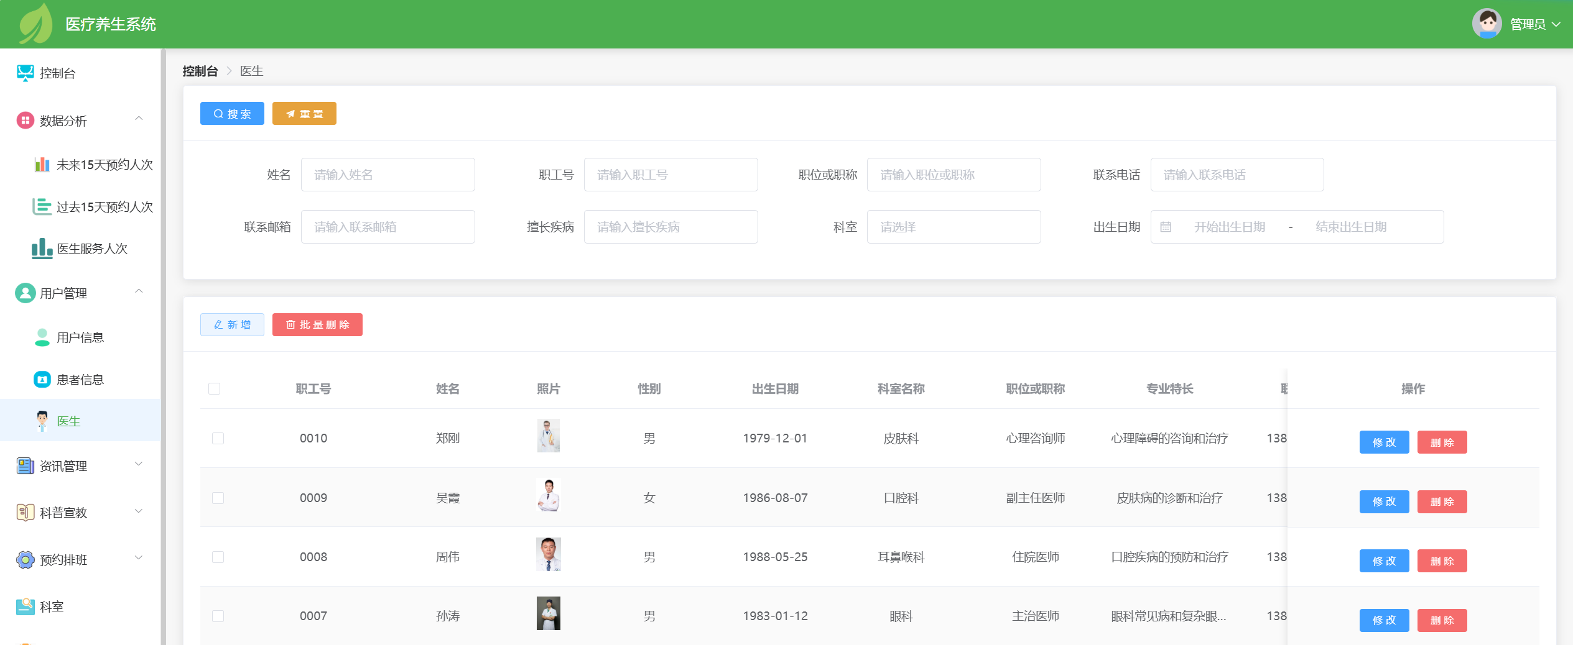The height and width of the screenshot is (645, 1573).
Task: Click the pencil icon on 新增 button
Action: [218, 324]
